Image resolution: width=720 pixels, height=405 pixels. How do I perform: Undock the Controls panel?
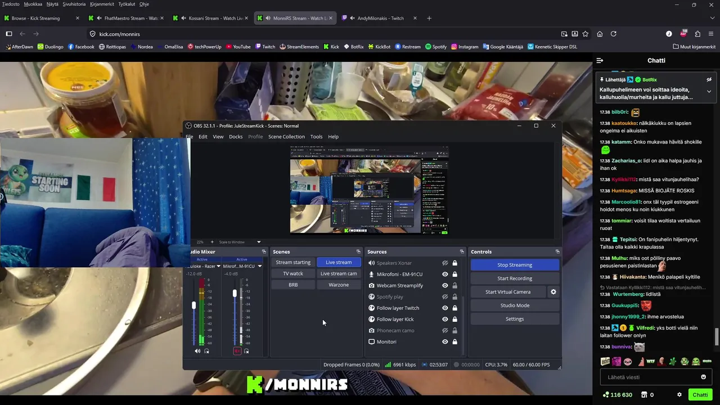[x=557, y=252]
